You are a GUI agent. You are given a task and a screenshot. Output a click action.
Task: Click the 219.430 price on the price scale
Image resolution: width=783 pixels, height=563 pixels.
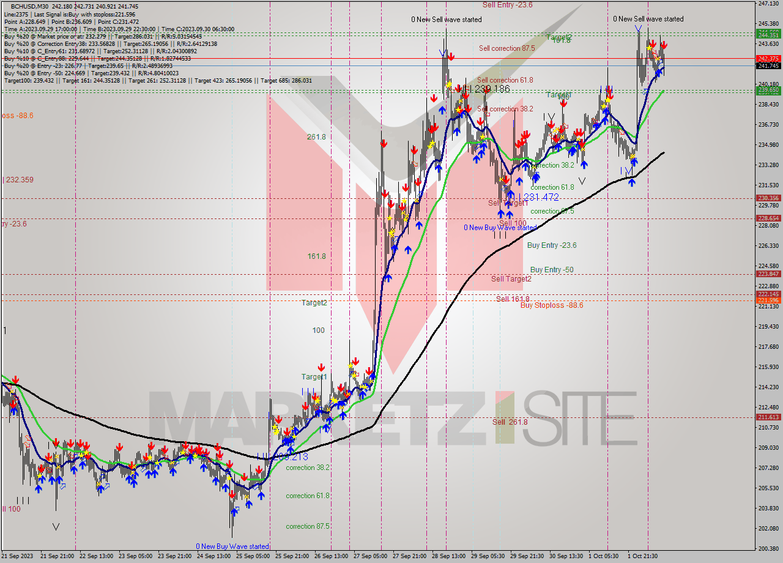pyautogui.click(x=768, y=327)
